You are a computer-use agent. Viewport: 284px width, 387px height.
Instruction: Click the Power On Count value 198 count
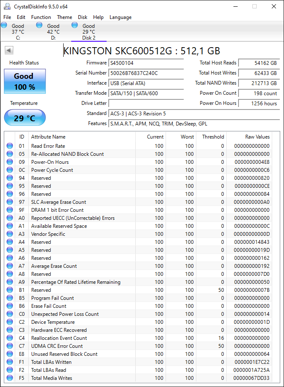259,93
